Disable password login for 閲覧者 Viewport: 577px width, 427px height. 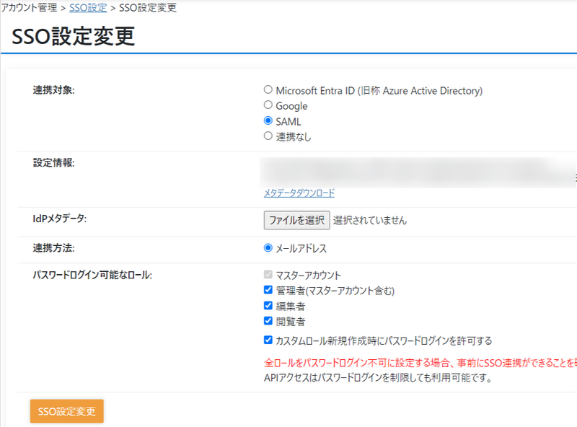[x=268, y=321]
